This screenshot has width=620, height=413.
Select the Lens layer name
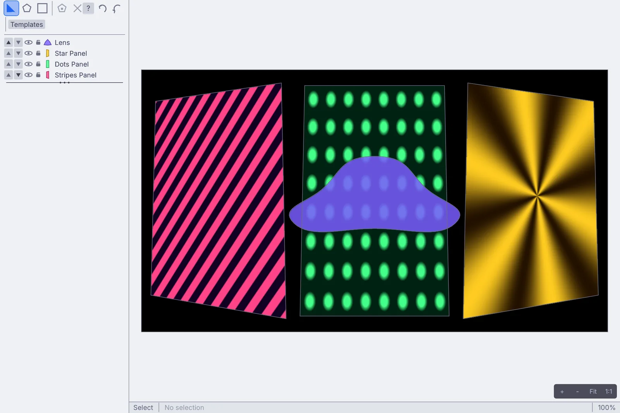(62, 42)
